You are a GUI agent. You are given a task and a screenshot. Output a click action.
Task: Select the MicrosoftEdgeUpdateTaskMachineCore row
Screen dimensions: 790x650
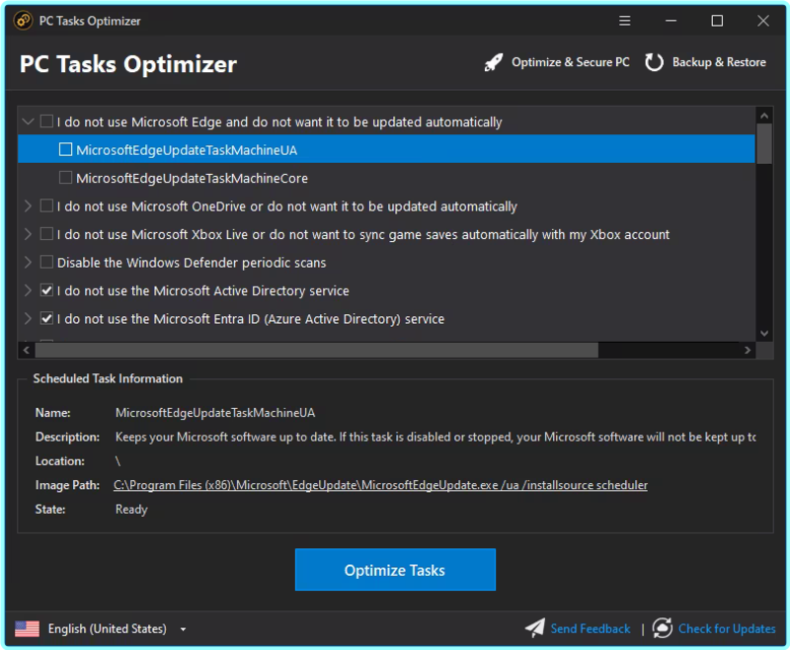click(x=386, y=178)
